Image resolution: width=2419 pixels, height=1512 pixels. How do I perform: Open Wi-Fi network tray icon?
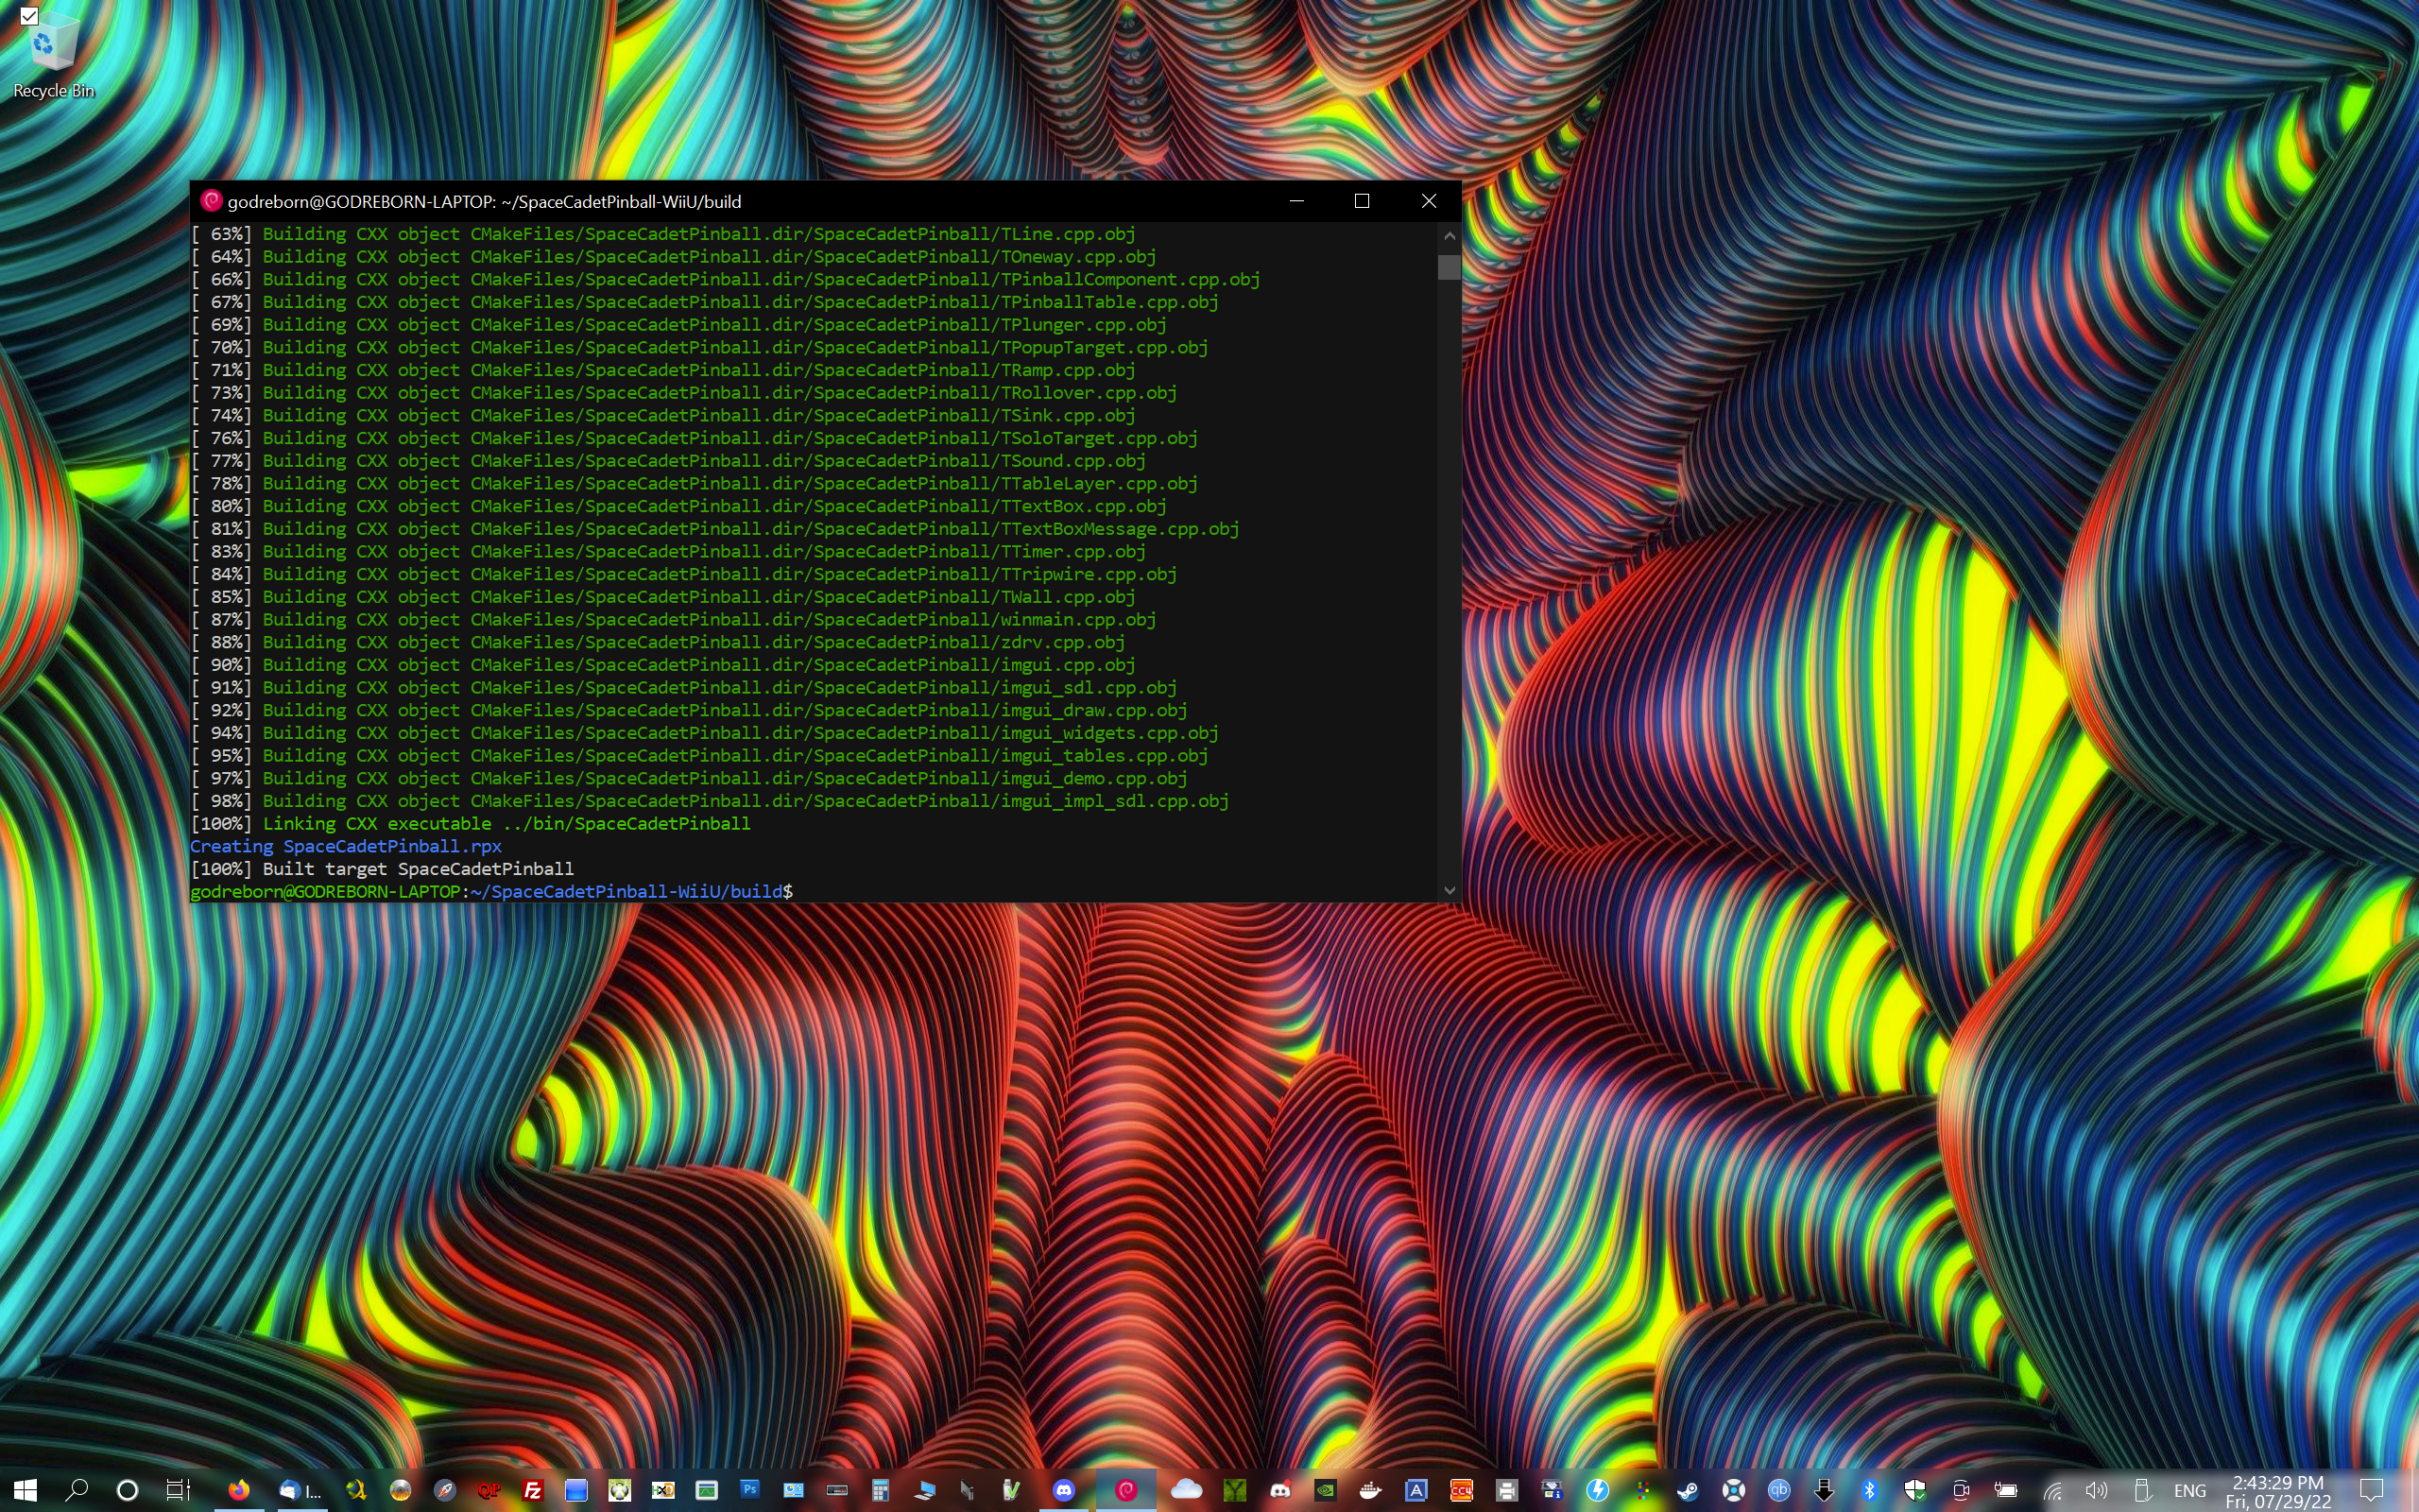(x=2052, y=1490)
